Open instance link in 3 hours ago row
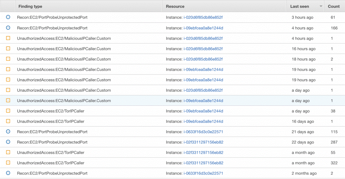 point(203,17)
